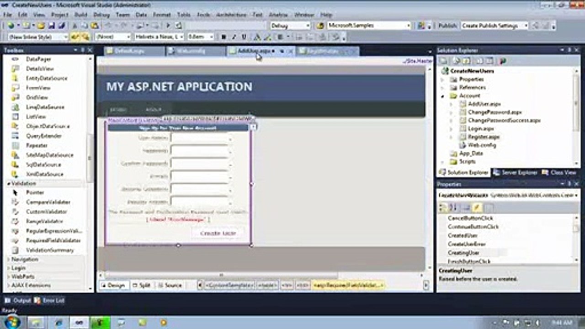Click the first text box in the sign-up form
Viewport: 585px width, 329px height.
point(199,137)
